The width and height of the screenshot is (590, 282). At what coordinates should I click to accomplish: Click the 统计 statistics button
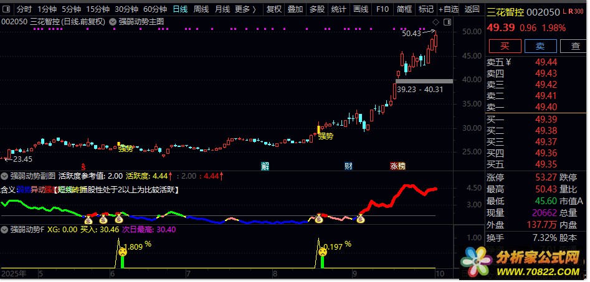pos(339,9)
